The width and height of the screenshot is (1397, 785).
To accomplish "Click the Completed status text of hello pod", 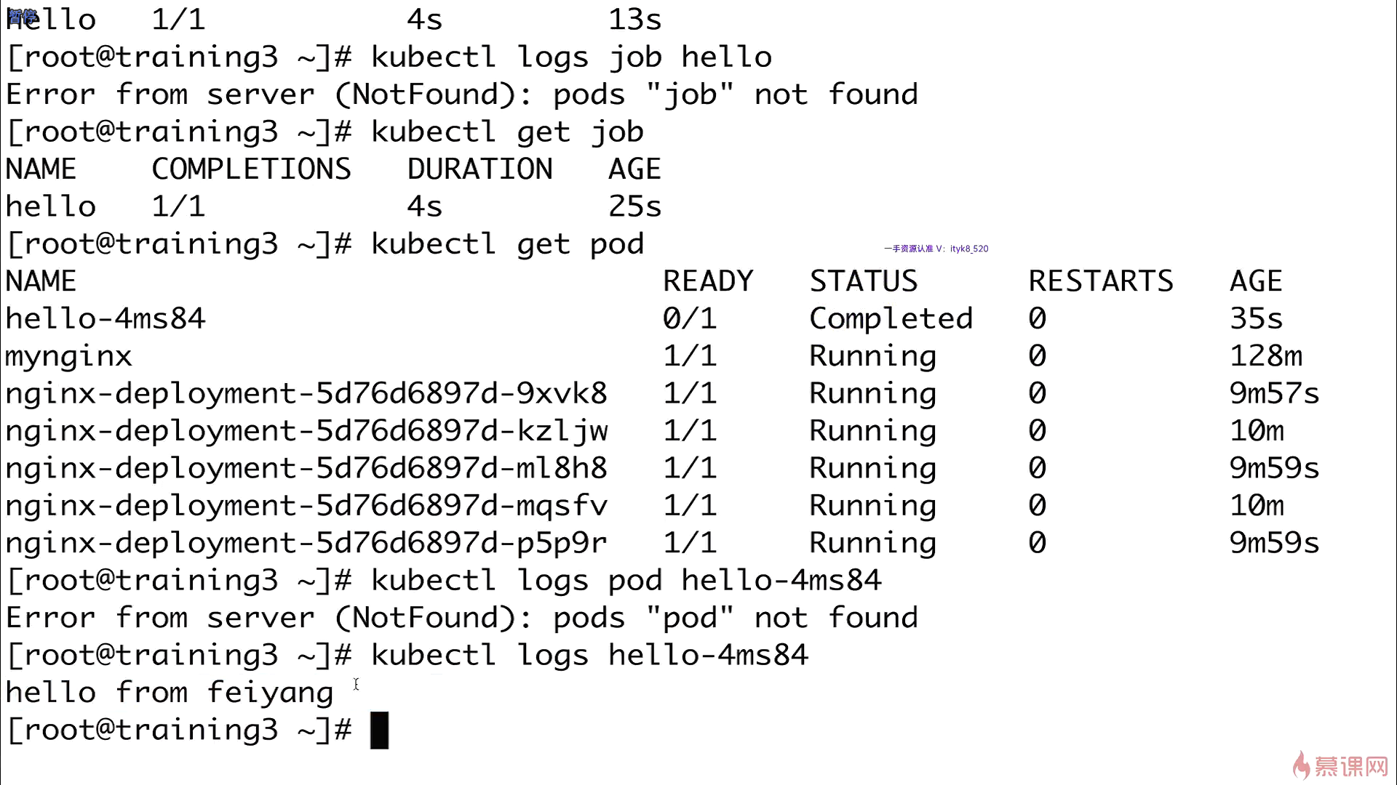I will coord(891,319).
